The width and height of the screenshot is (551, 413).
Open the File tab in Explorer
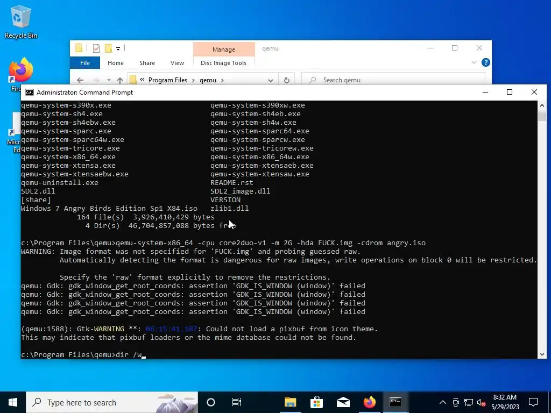(x=85, y=63)
